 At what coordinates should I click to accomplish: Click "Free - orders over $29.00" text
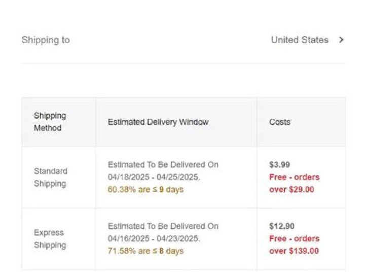pyautogui.click(x=295, y=183)
